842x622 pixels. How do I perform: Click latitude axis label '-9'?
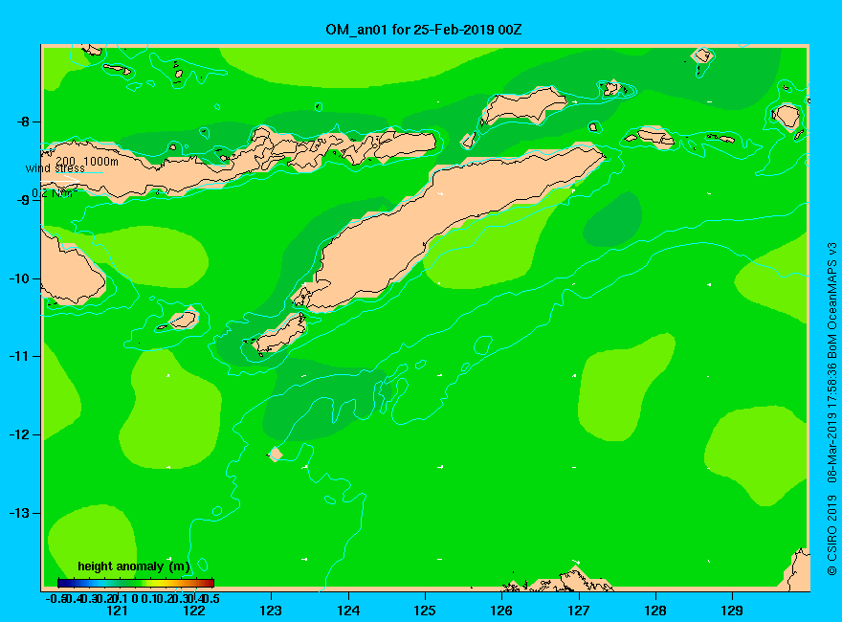(x=23, y=200)
